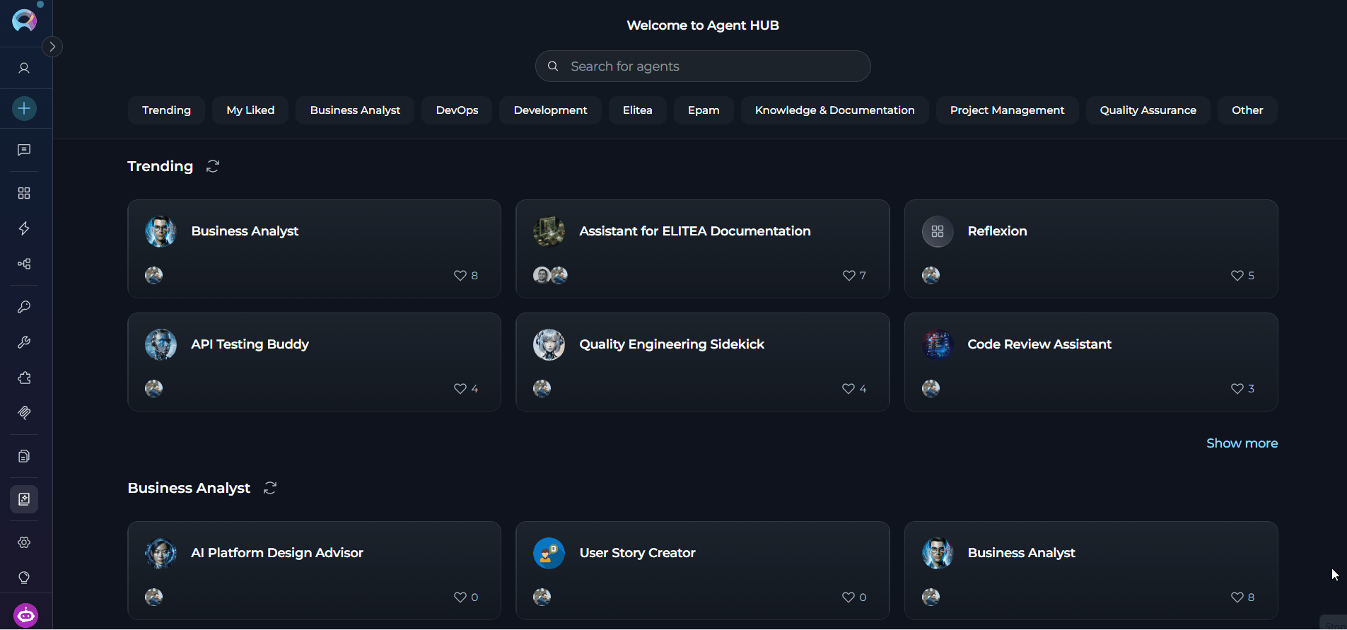Like the Quality Engineering Sidekick agent
1347x630 pixels.
point(849,389)
